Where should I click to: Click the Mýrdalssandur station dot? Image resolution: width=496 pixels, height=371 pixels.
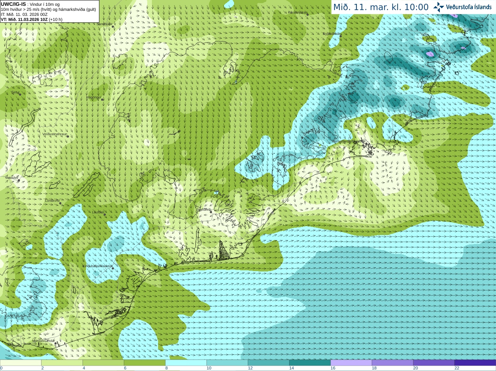[x=56, y=343]
